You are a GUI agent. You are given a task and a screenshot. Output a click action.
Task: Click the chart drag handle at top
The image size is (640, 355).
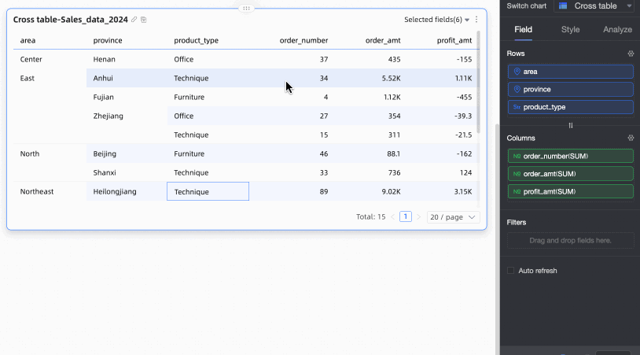(246, 8)
